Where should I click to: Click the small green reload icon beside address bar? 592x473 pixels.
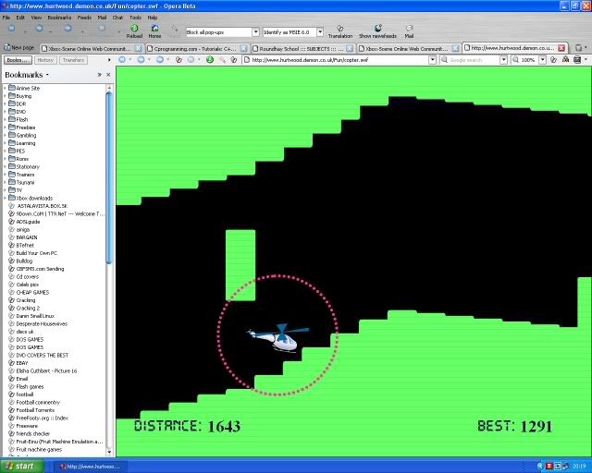(x=210, y=60)
